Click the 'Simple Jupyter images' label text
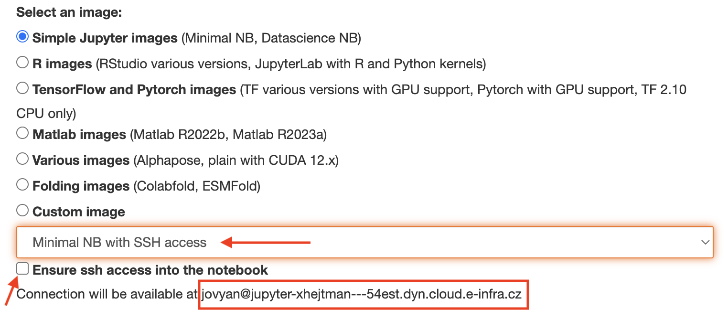Image resolution: width=728 pixels, height=320 pixels. [105, 38]
